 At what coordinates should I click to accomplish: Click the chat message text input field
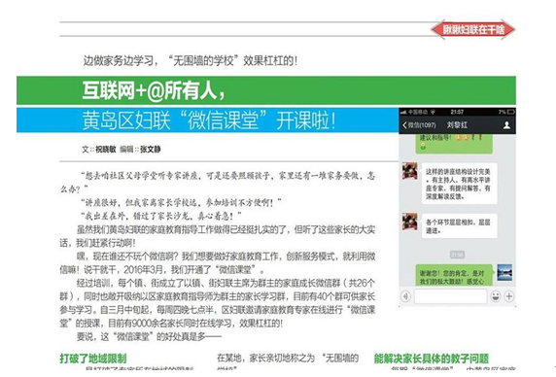point(450,296)
